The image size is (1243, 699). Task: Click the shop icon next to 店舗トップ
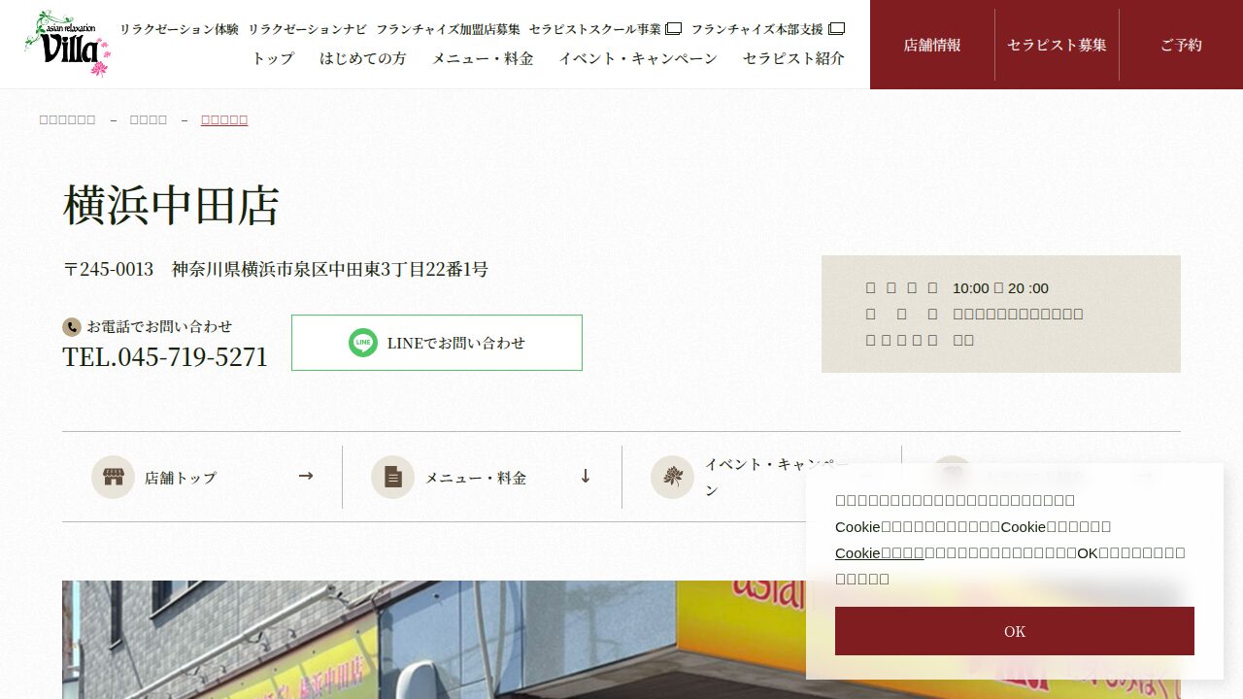click(x=113, y=478)
